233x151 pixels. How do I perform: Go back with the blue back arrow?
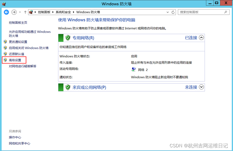tap(6, 12)
